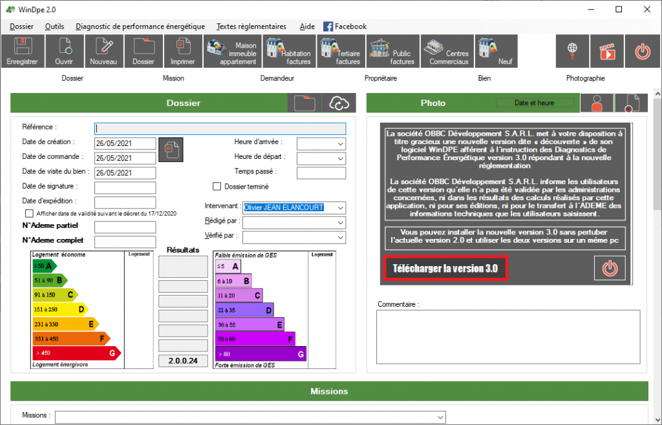Click Word document icon beside creation date
The height and width of the screenshot is (425, 662).
coord(171,150)
